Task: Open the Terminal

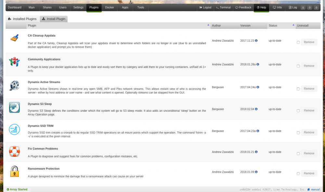Action: 223,7
